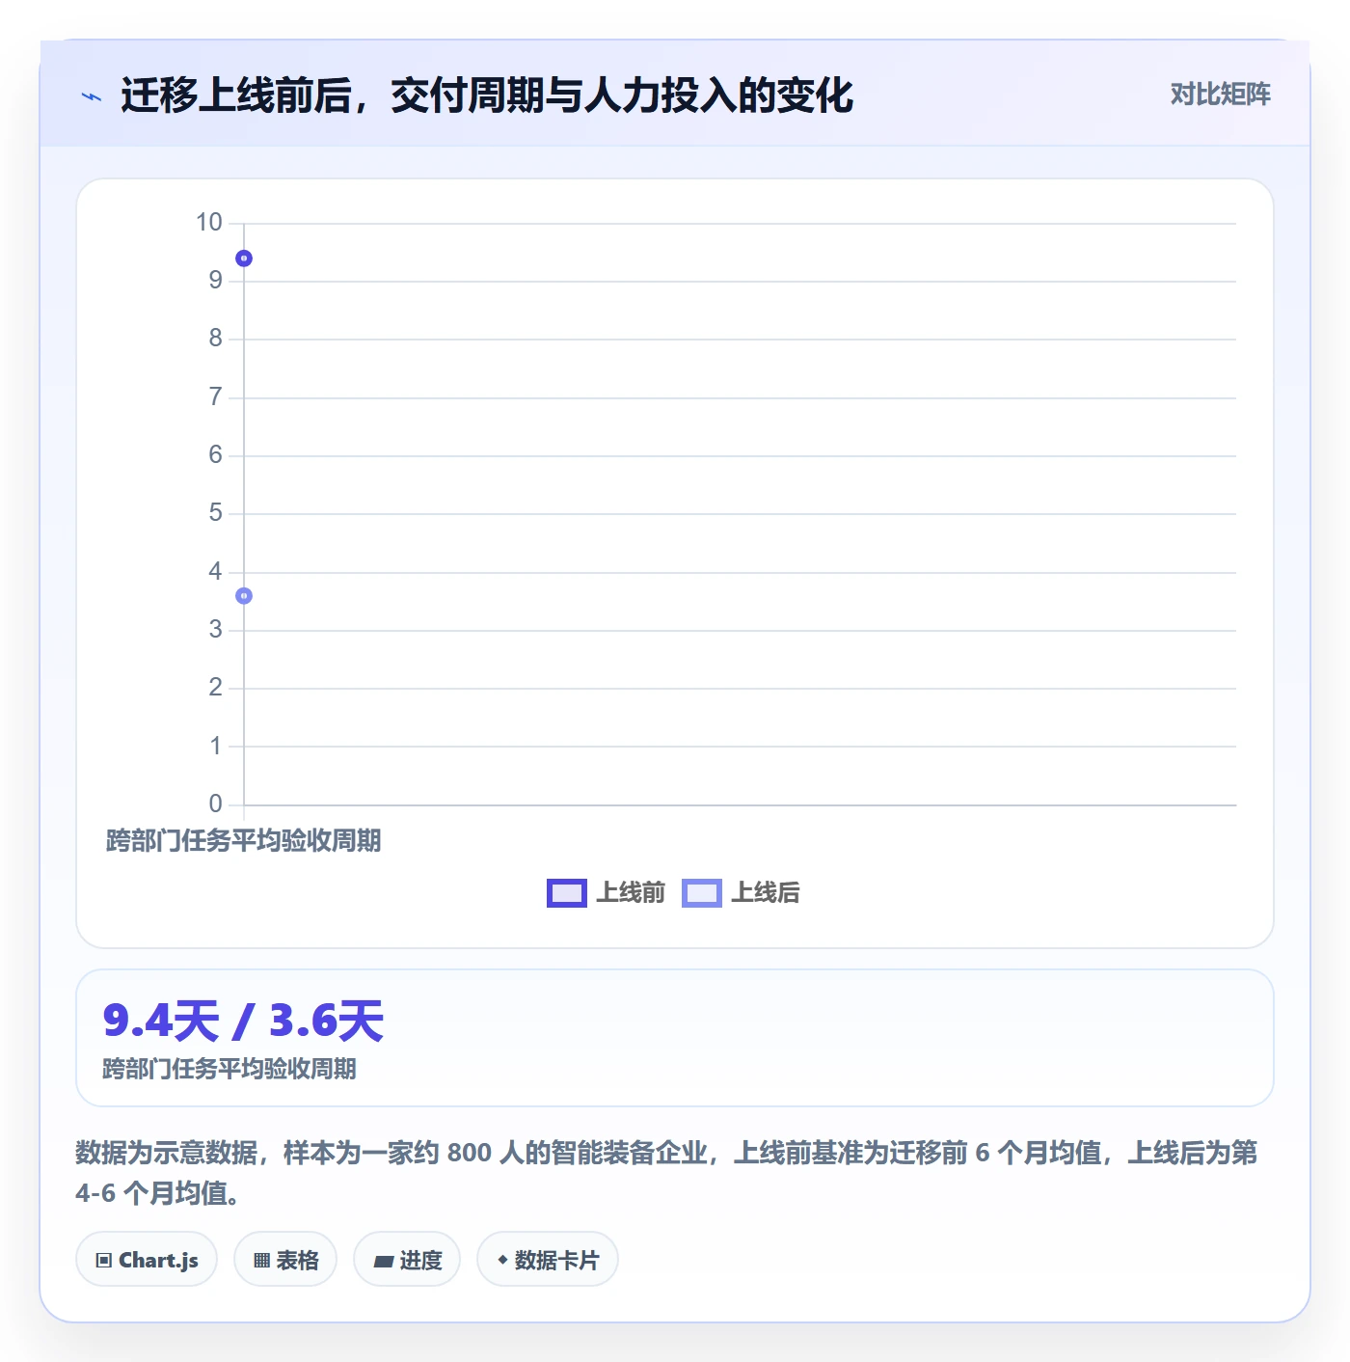The image size is (1350, 1362).
Task: Toggle the 上线后 legend entry
Action: 741,893
